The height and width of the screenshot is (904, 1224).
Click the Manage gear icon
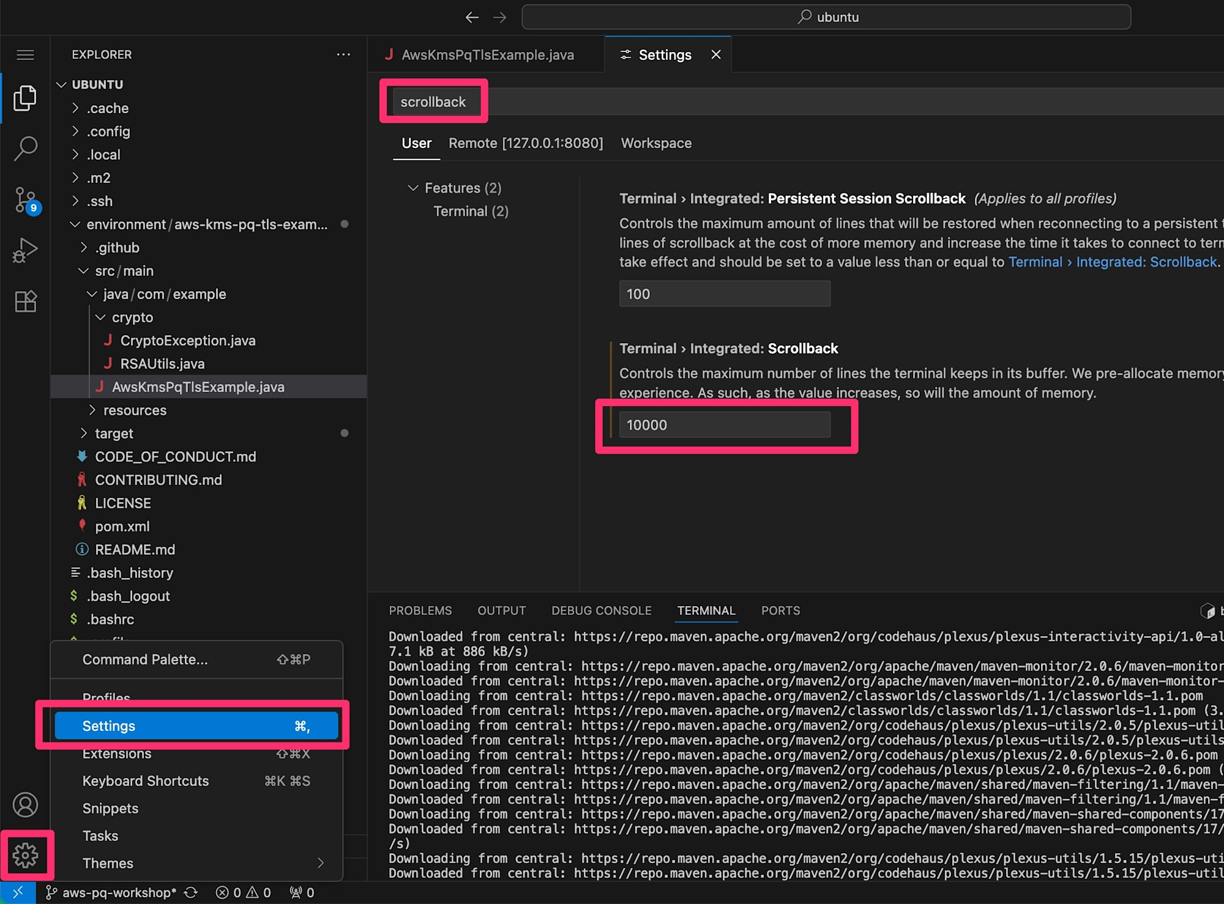pos(25,855)
